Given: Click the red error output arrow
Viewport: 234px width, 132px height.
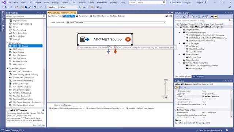Looking at the screenshot, I should click(x=115, y=51).
